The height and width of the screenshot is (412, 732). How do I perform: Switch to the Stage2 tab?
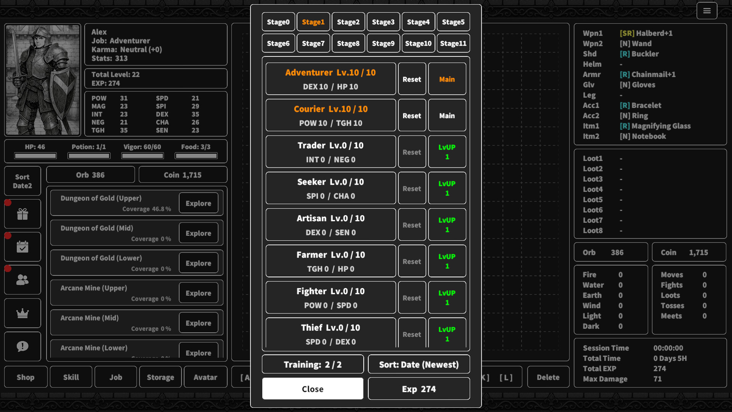tap(348, 22)
